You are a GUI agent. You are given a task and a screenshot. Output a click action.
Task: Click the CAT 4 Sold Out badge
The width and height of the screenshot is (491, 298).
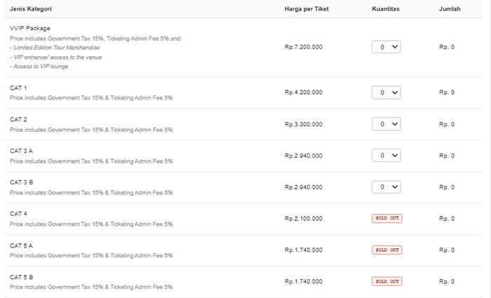[386, 219]
